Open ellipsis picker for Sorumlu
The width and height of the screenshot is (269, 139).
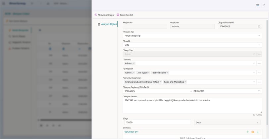259,64
